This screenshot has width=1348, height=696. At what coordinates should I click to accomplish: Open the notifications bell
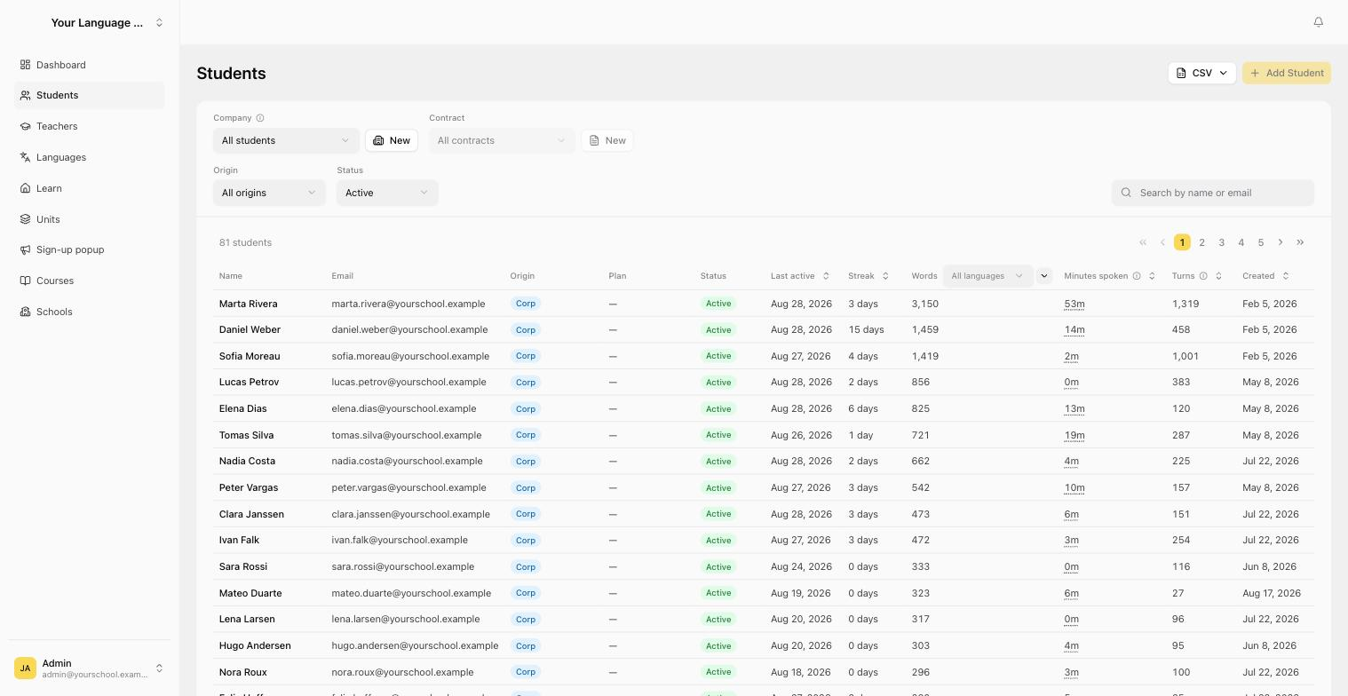tap(1318, 22)
